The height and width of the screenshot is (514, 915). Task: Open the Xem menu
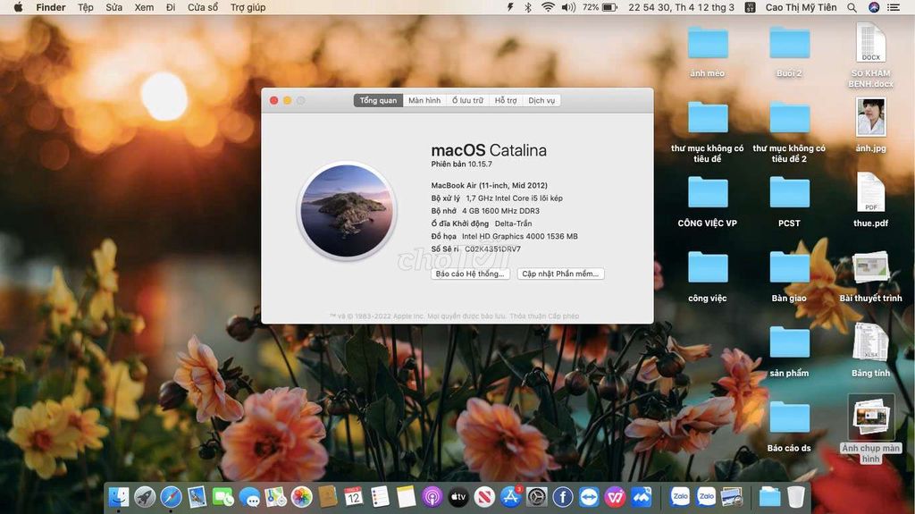(x=144, y=7)
